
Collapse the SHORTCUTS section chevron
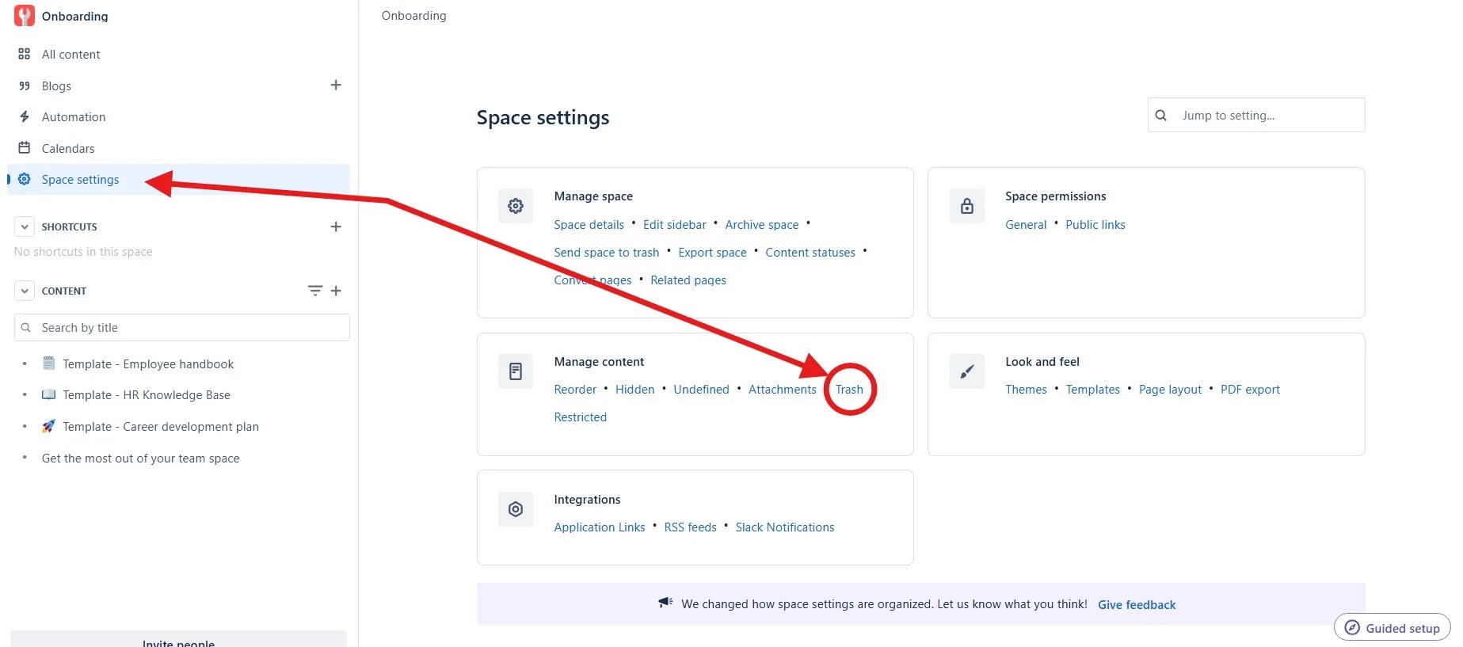(x=25, y=226)
